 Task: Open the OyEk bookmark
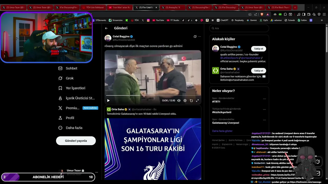click(x=264, y=20)
